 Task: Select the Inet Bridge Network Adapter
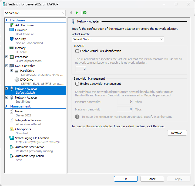pos(26,97)
